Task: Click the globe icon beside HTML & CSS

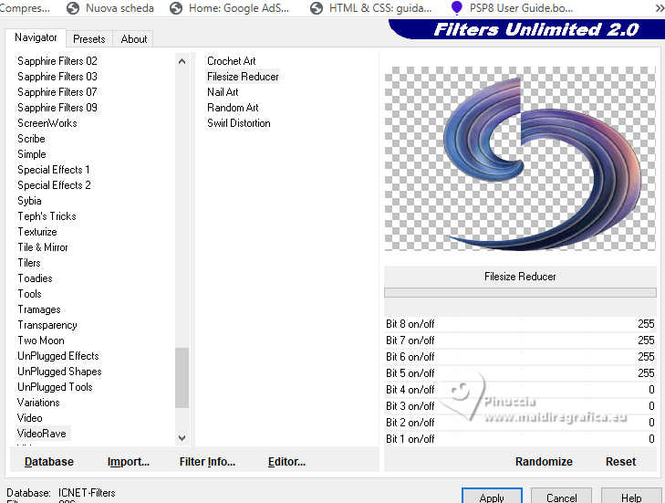Action: click(316, 8)
